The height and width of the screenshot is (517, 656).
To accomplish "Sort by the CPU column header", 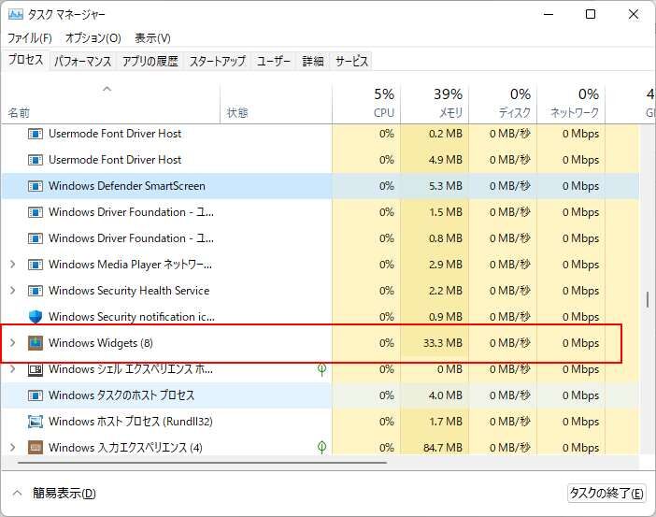I will (x=366, y=104).
